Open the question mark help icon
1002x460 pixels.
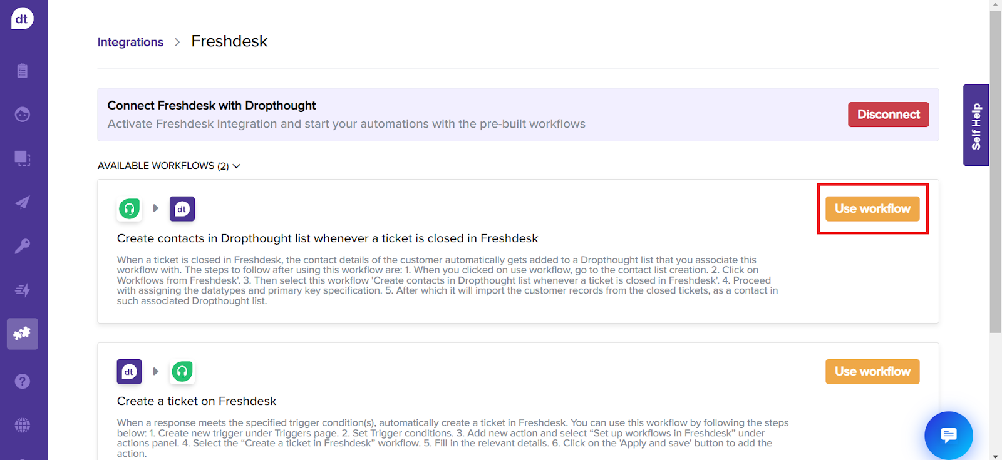(23, 381)
